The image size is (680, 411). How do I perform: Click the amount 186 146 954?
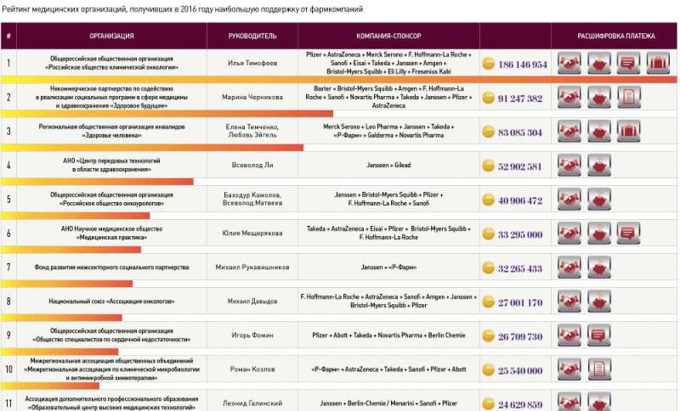click(523, 65)
